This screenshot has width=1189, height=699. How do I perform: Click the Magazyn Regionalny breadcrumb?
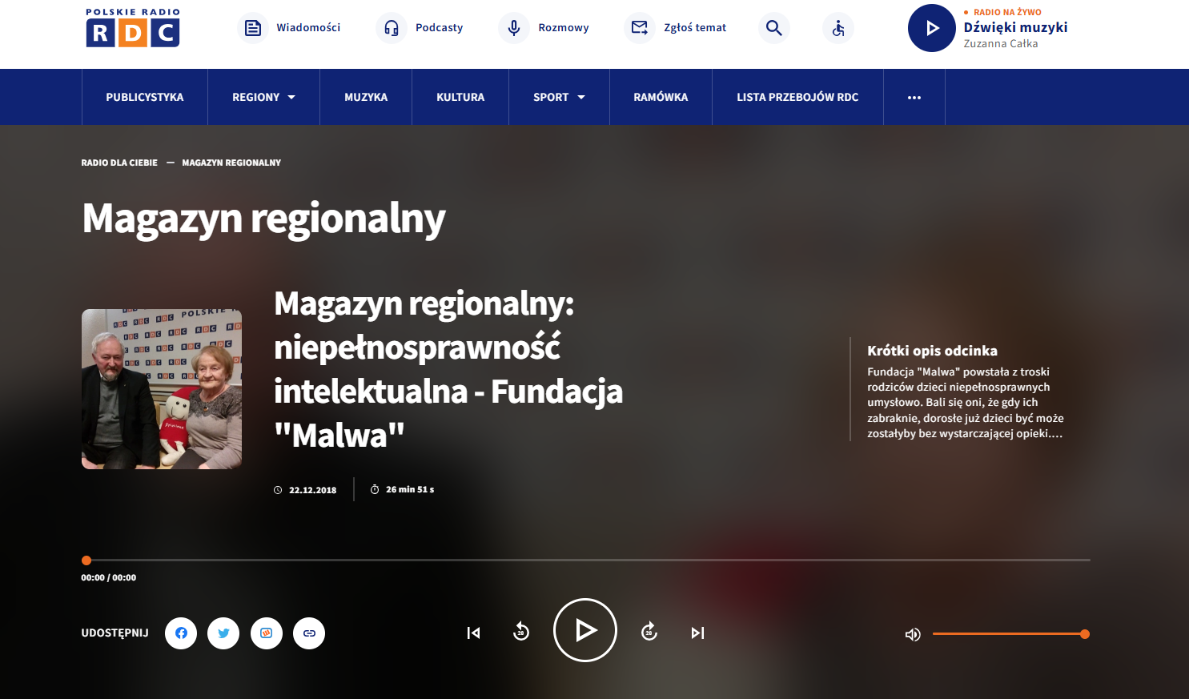(231, 163)
